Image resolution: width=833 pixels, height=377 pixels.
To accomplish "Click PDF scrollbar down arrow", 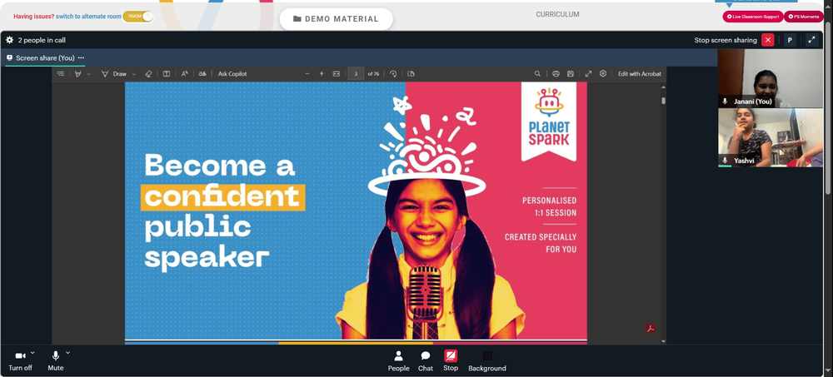I will point(664,341).
